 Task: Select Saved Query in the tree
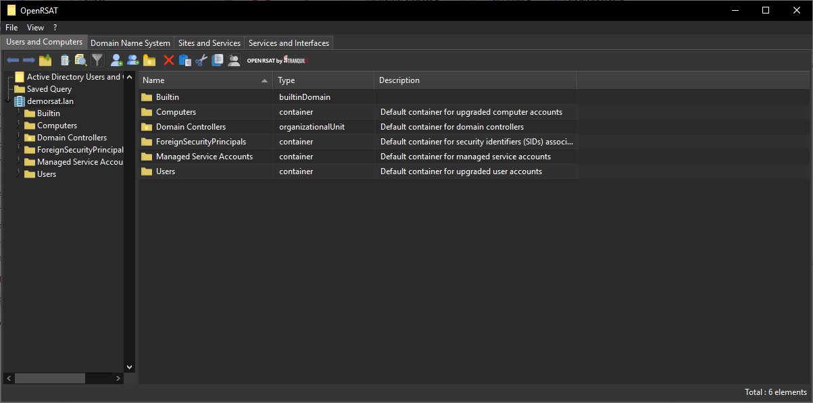49,89
